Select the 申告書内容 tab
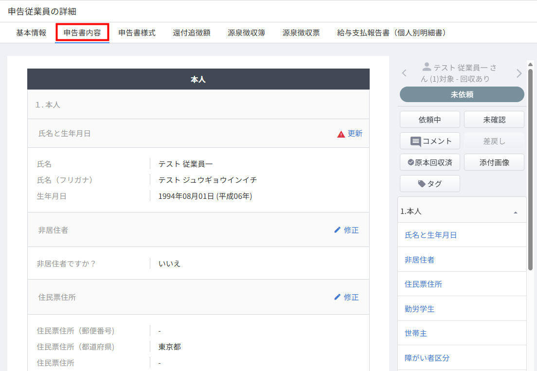Screen dimensions: 537x371 (82, 33)
